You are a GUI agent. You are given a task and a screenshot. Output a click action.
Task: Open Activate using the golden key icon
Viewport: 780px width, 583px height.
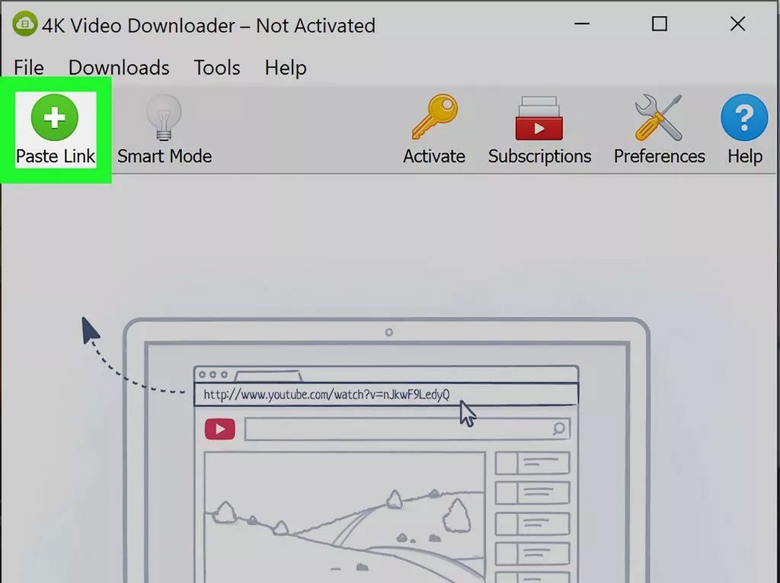click(x=433, y=117)
